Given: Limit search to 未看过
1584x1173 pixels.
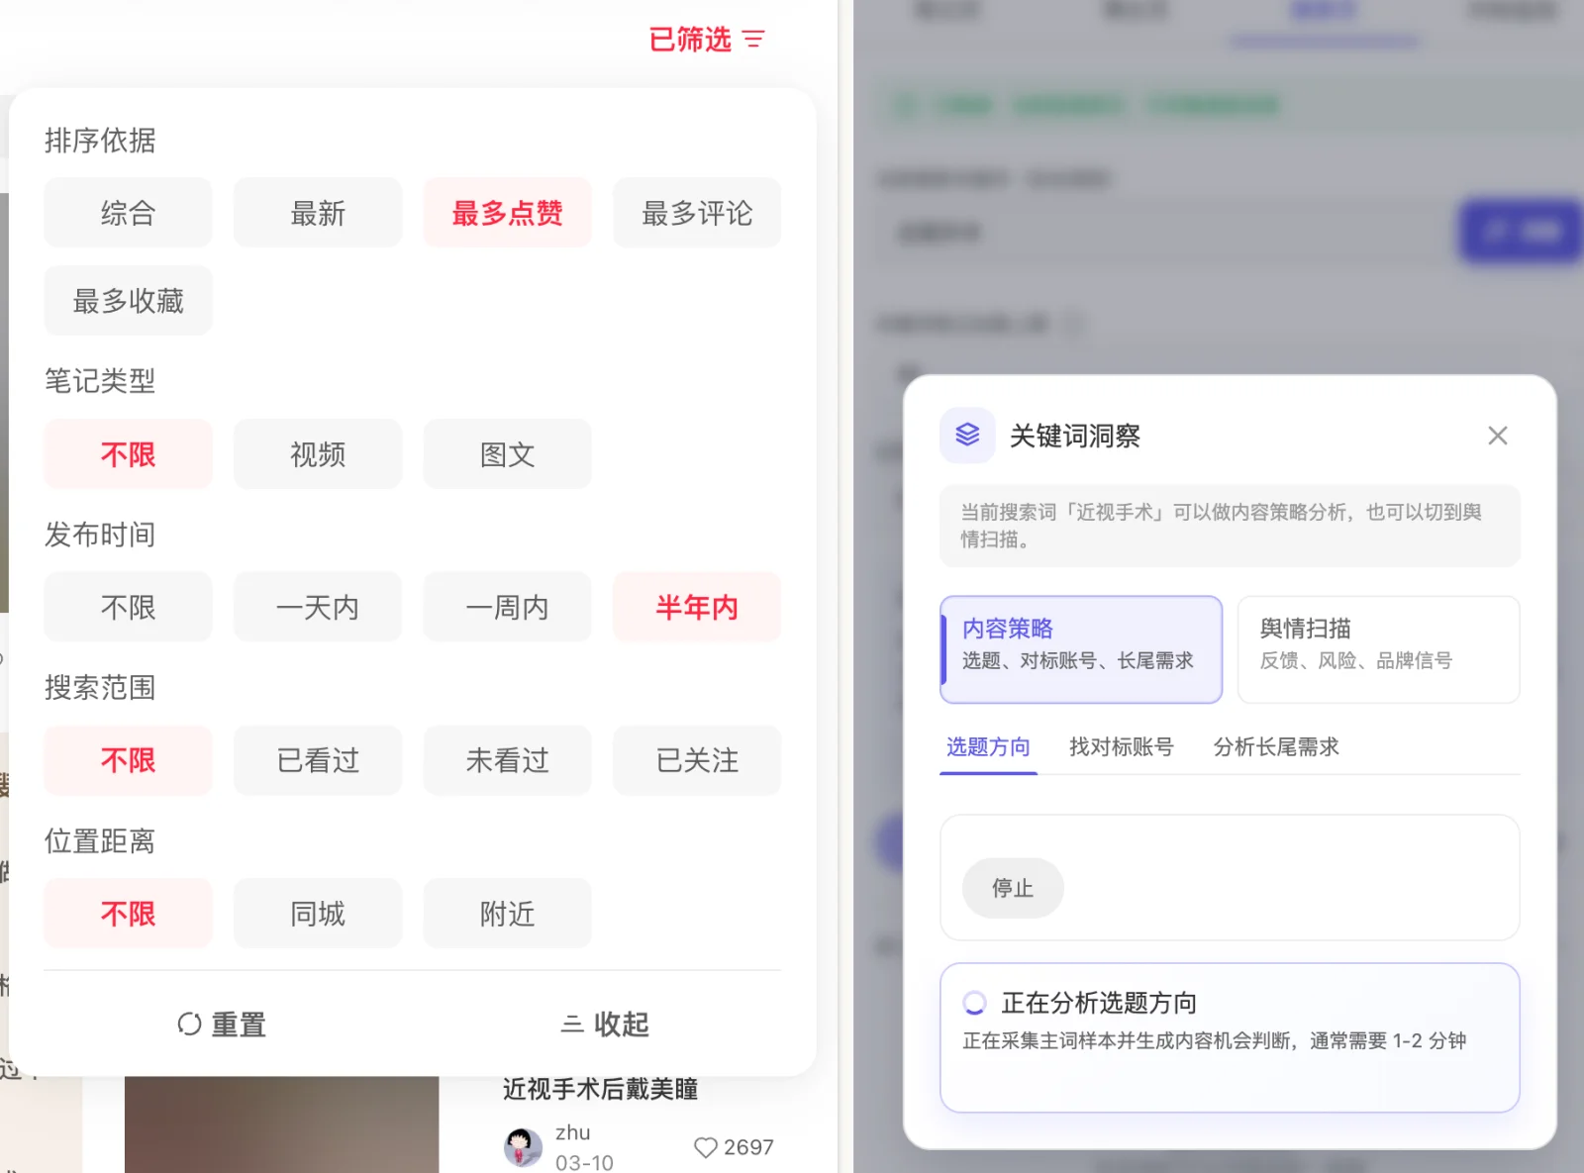Looking at the screenshot, I should pos(507,760).
